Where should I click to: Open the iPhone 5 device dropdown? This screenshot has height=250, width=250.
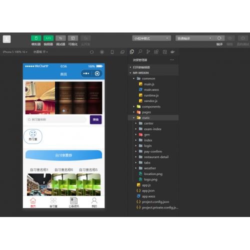coord(15,52)
